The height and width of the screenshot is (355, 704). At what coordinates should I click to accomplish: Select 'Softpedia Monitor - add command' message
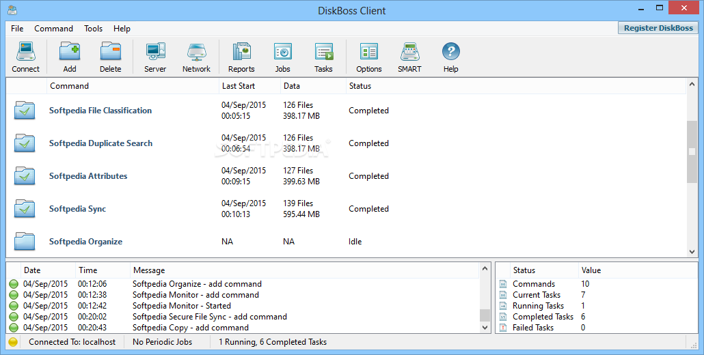195,295
